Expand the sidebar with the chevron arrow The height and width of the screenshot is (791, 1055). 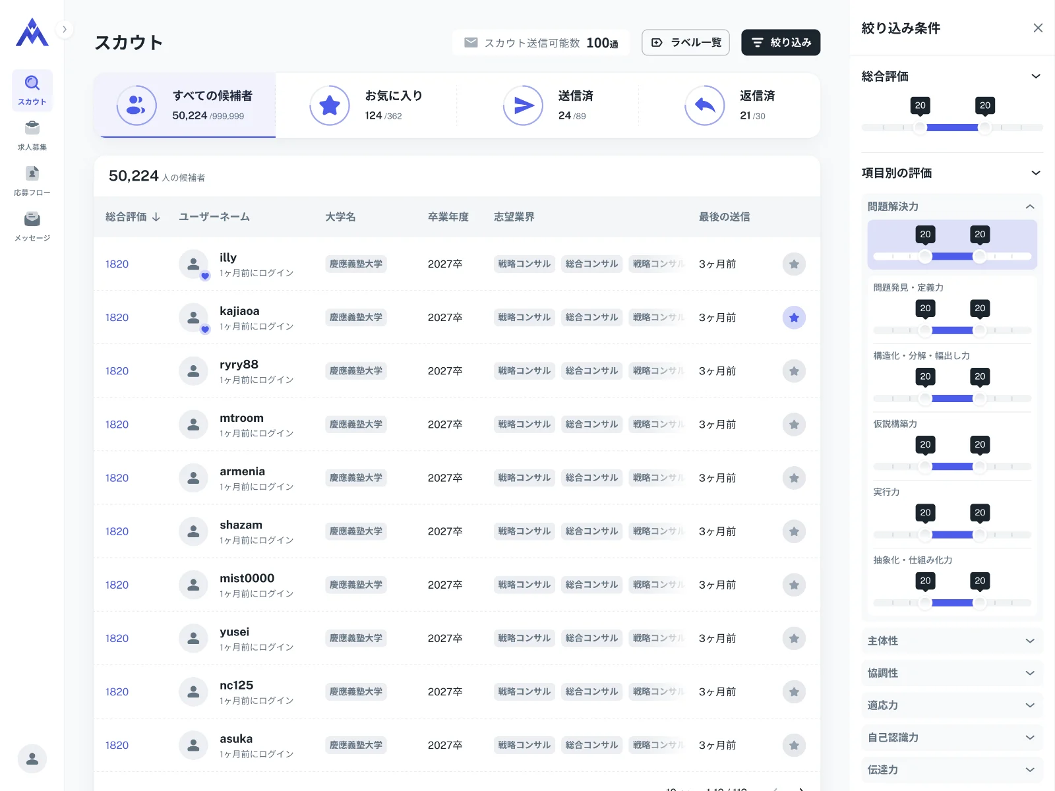(x=65, y=29)
